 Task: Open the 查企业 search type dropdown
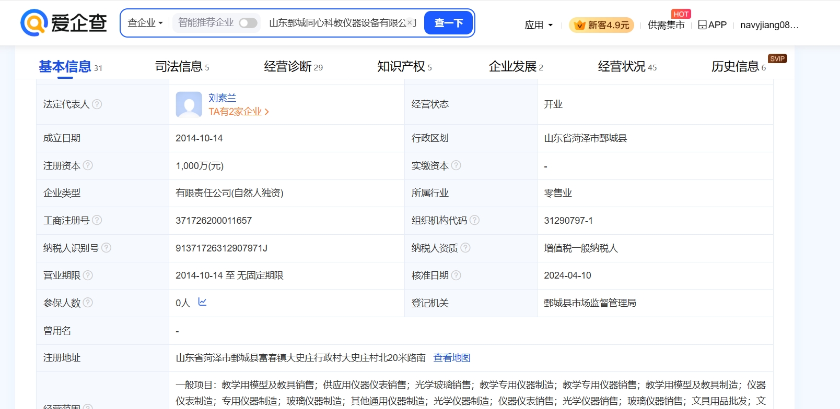[145, 23]
